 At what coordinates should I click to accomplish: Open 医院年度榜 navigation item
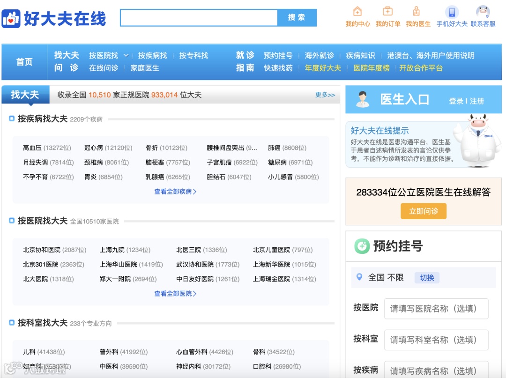[x=372, y=68]
